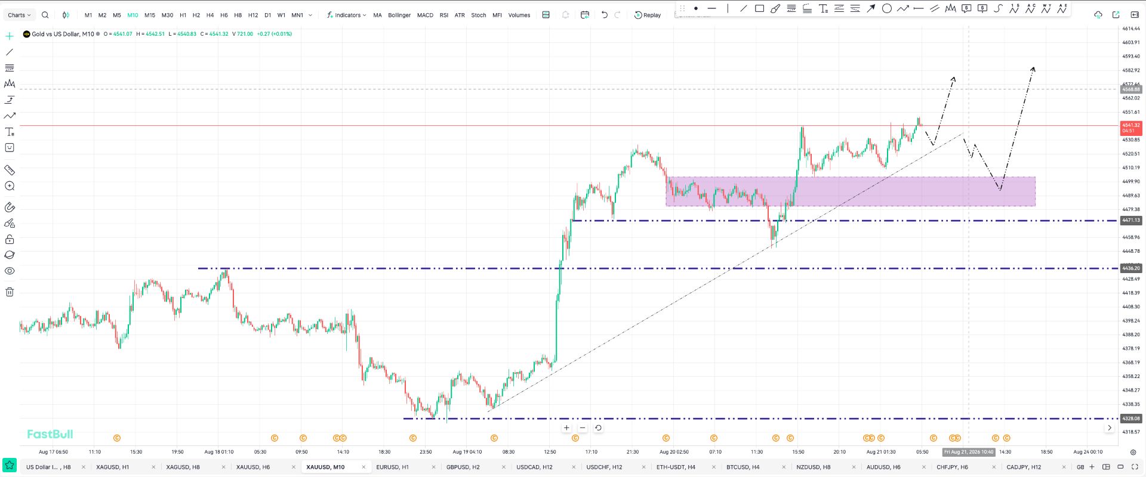The height and width of the screenshot is (477, 1146).
Task: Select the arrow drawing tool
Action: 871,8
